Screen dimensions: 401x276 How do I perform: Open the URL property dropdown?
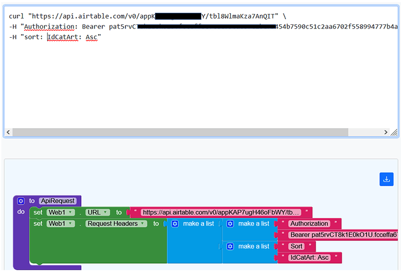98,212
